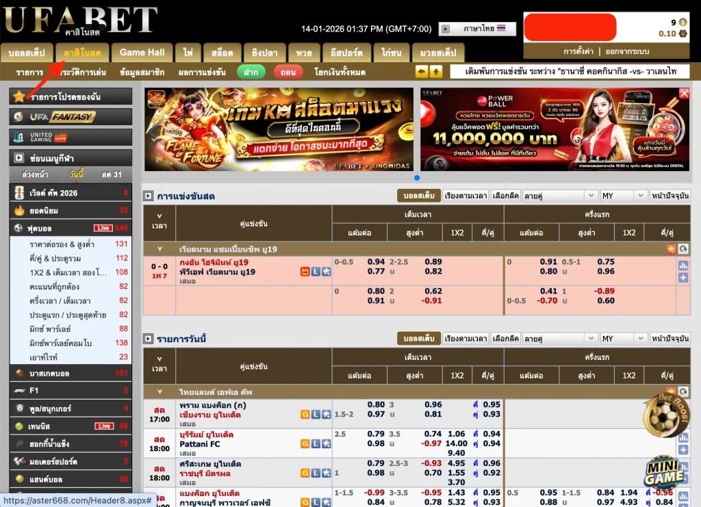Open the MY odds type dropdown in live section

click(x=622, y=196)
